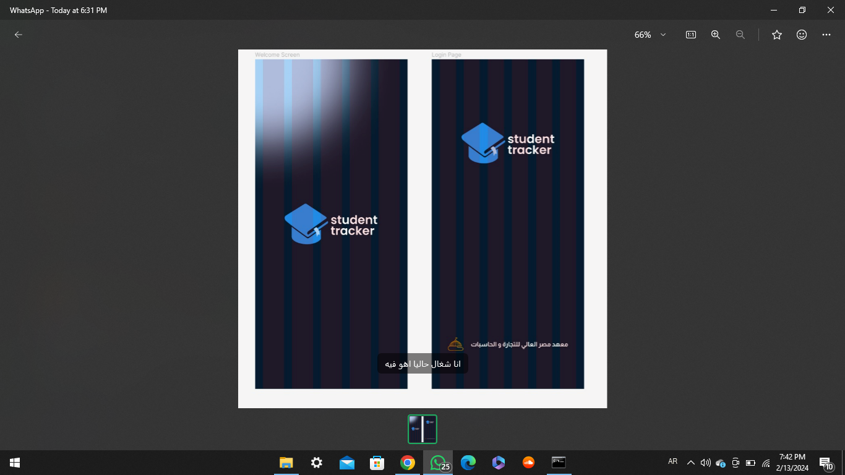845x475 pixels.
Task: Open Microsoft Edge from the taskbar
Action: 468,463
